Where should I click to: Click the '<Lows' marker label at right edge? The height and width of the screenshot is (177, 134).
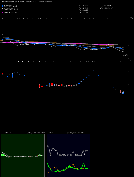[x=132, y=61]
